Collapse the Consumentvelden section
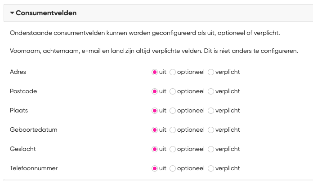The image size is (313, 181). coord(12,13)
